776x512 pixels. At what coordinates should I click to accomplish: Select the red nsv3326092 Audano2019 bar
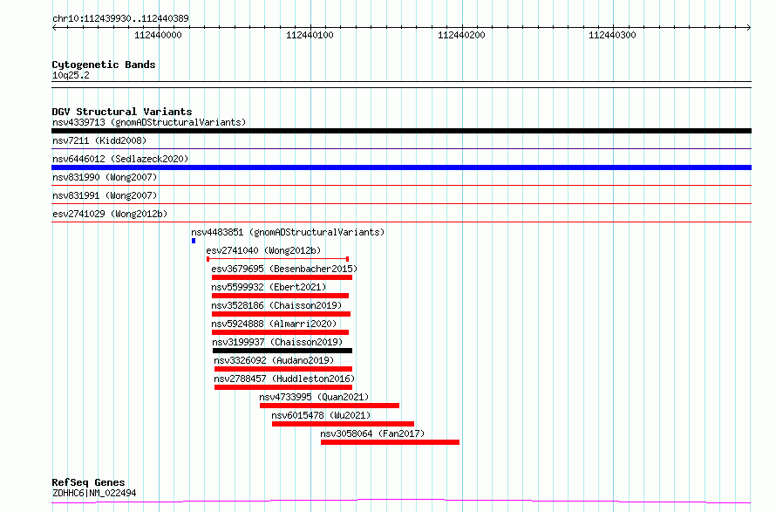(x=282, y=369)
